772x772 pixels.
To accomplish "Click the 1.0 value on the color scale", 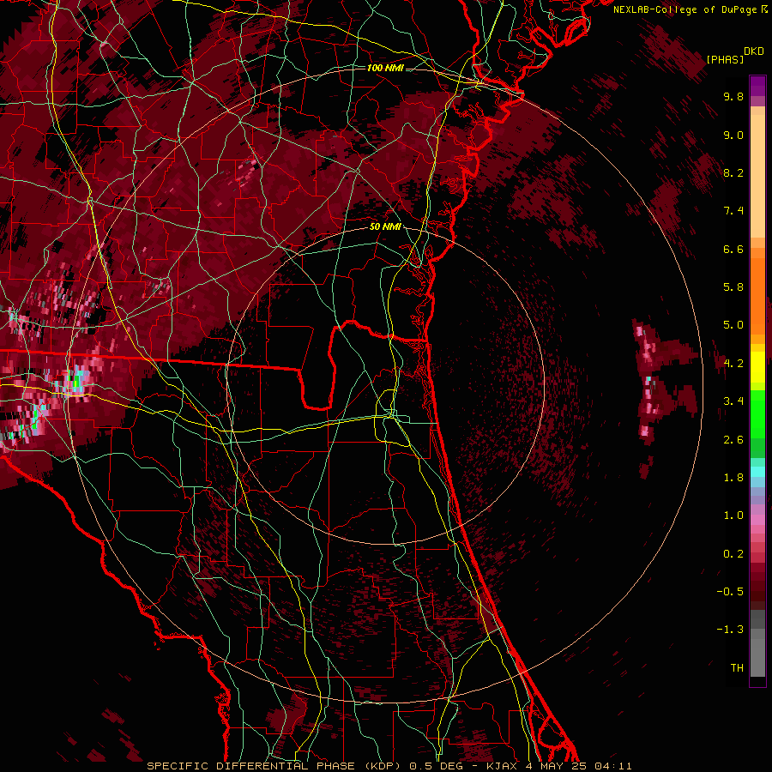I will coord(733,515).
